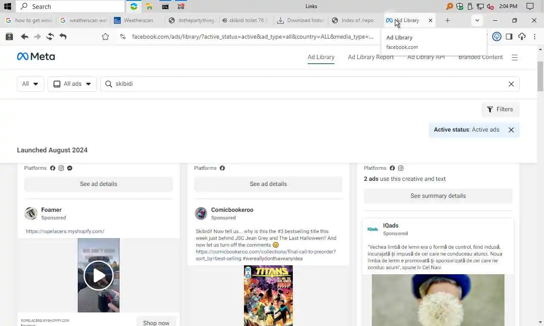Click the browser address bar URL
This screenshot has height=326, width=544.
coord(252,37)
